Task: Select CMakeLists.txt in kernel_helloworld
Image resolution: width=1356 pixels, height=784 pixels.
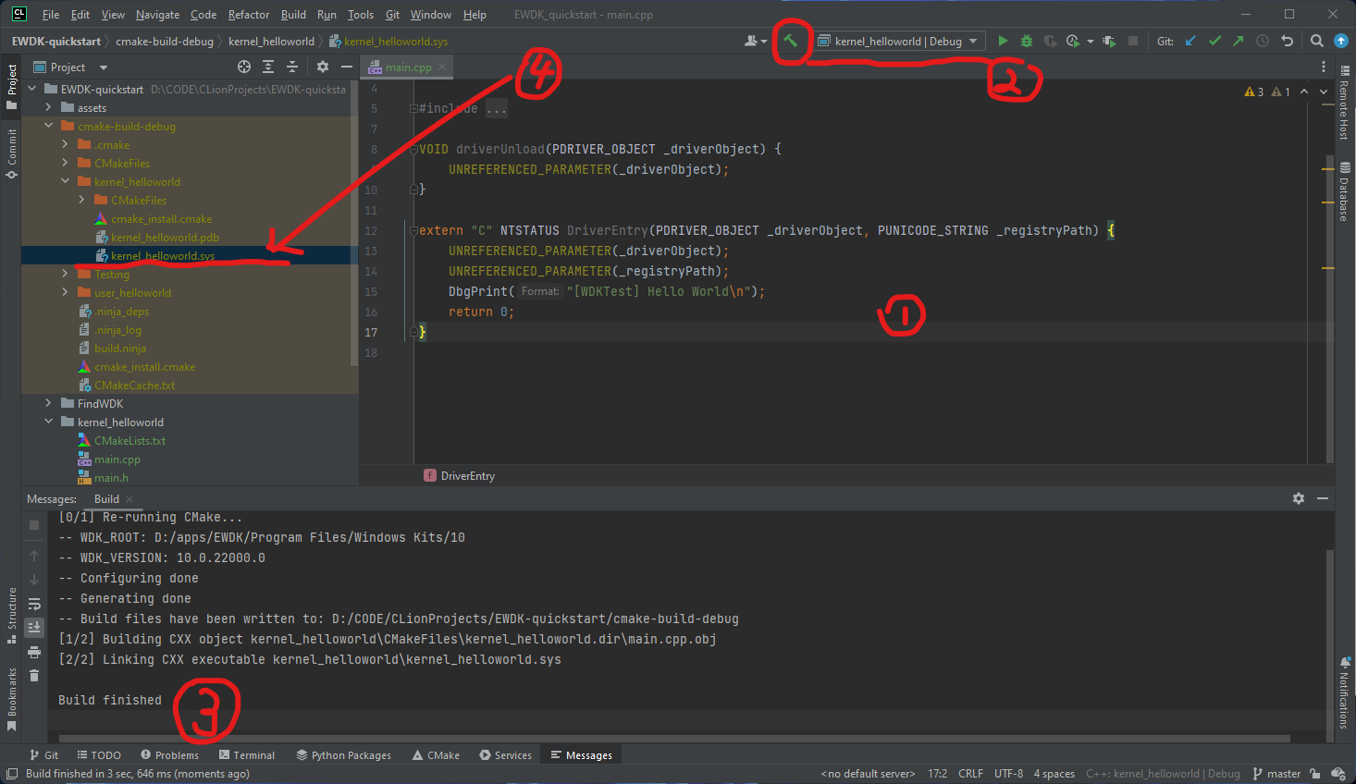Action: (129, 440)
